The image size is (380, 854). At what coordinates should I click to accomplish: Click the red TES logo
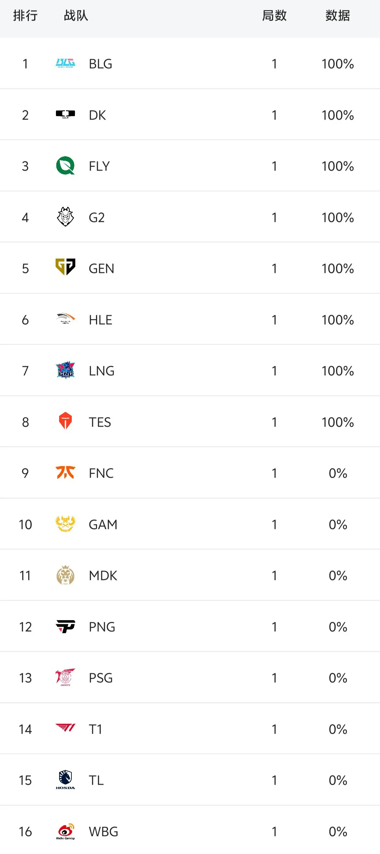[x=65, y=421]
